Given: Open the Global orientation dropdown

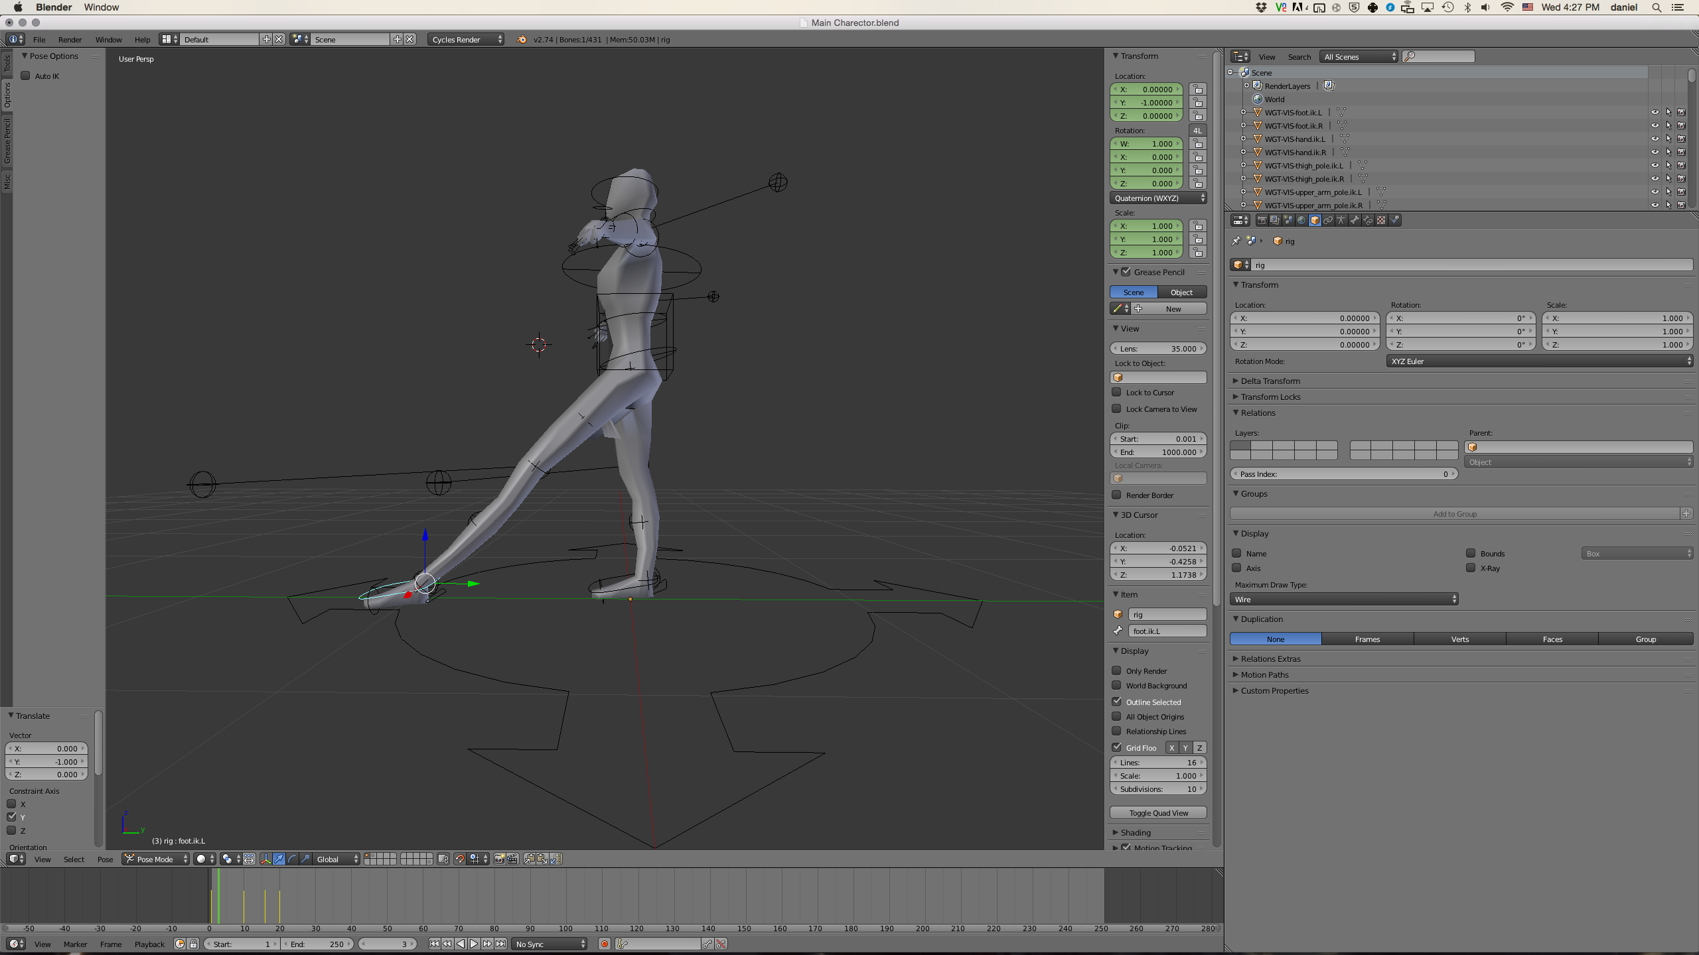Looking at the screenshot, I should 337,859.
